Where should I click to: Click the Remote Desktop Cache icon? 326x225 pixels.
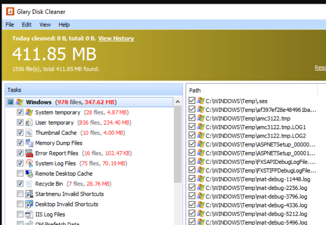coord(29,173)
